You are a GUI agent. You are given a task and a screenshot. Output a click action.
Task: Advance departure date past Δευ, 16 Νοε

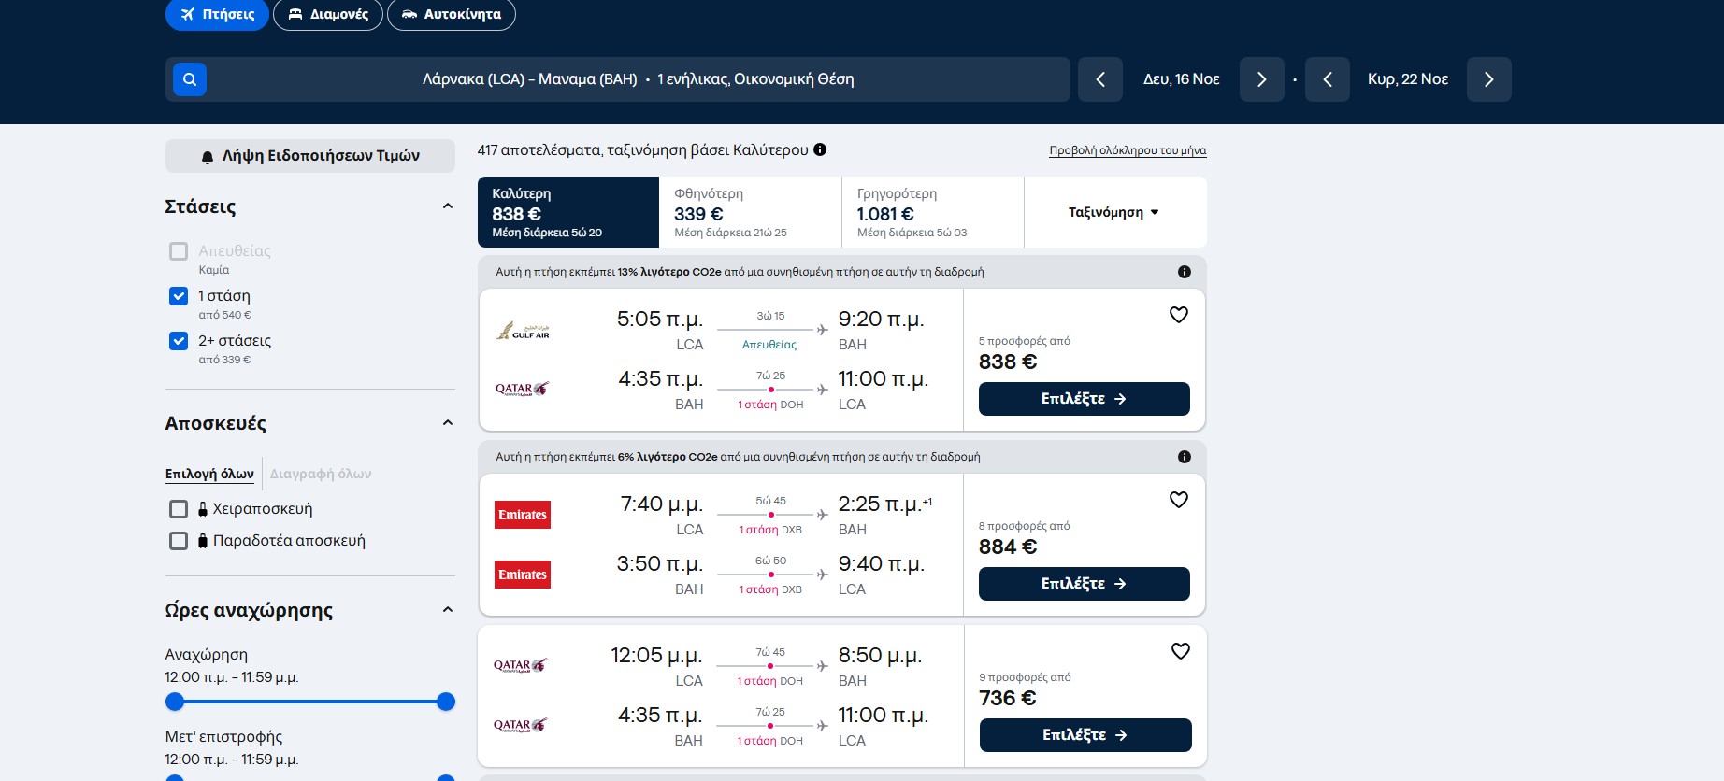tap(1262, 79)
